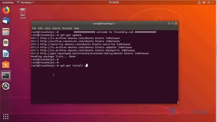Click Hit:6 ppa.launchpad.net nixnote line

90,54
